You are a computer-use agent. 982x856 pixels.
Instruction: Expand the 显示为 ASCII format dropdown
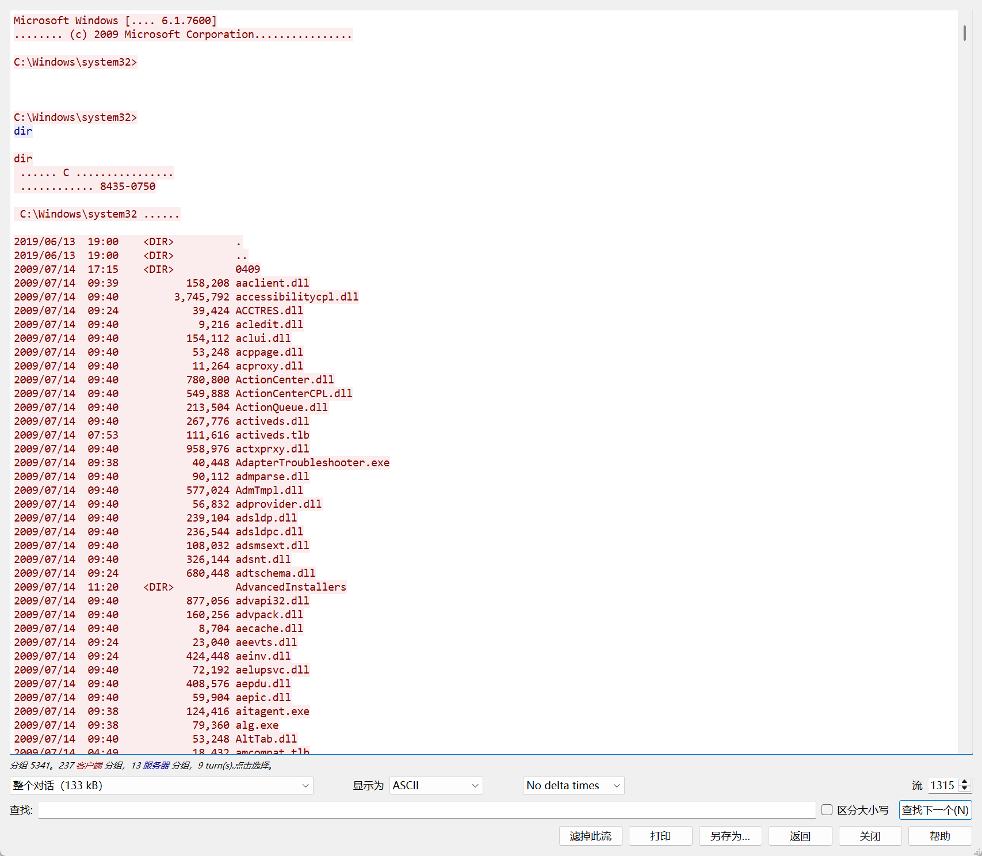(435, 785)
